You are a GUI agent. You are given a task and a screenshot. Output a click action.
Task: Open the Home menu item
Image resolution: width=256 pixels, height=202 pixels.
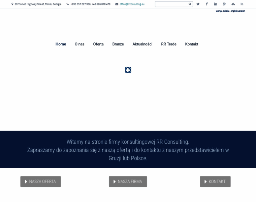(x=61, y=44)
